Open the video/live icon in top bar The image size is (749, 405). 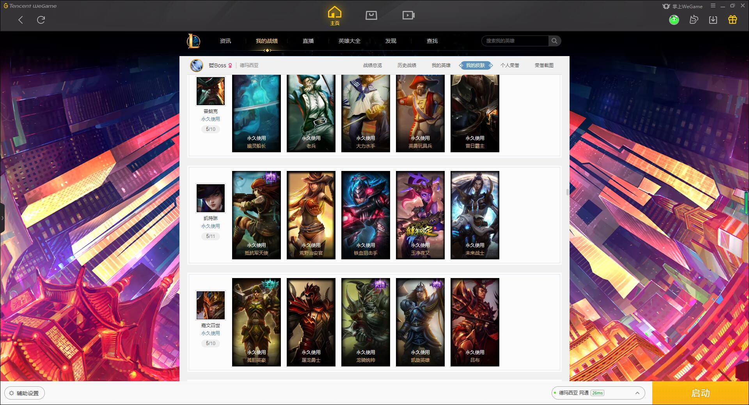point(408,15)
